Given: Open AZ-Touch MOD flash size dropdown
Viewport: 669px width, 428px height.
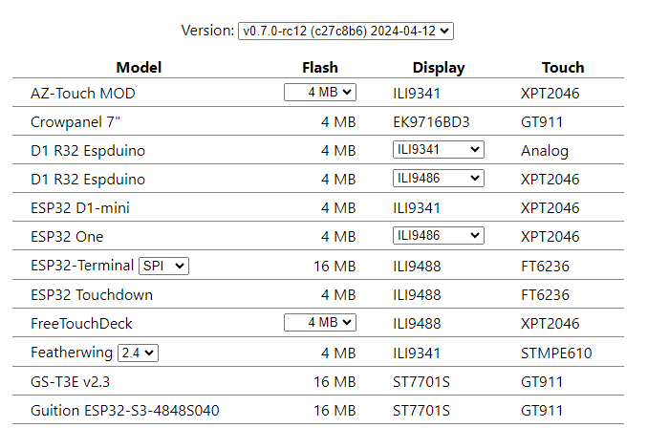Looking at the screenshot, I should (319, 93).
